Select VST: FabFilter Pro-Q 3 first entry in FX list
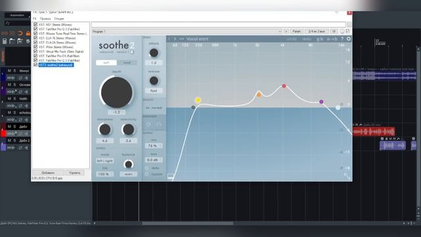 pyautogui.click(x=59, y=29)
